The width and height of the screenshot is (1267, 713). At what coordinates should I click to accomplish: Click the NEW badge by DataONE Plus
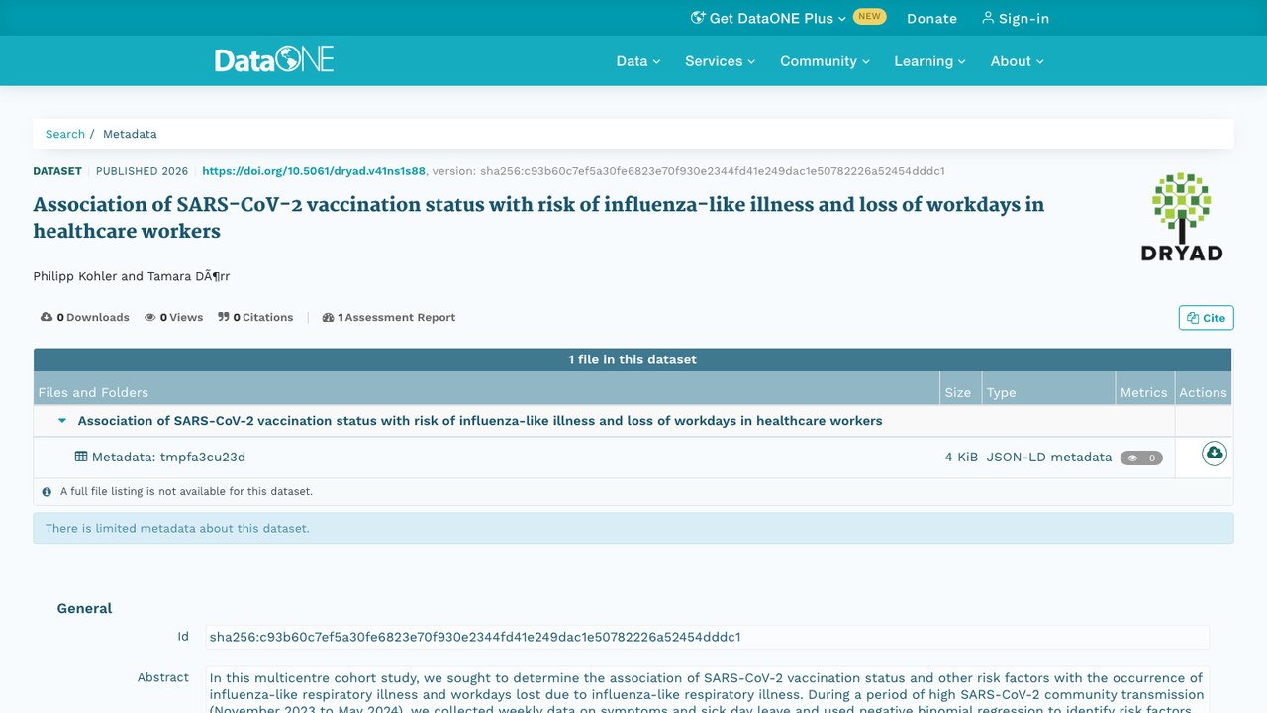[x=869, y=16]
